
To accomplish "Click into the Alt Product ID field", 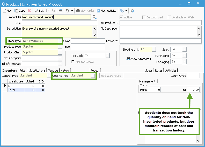I will point(160,23).
